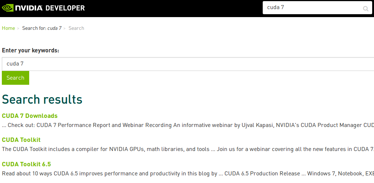Click the DEVELOPER text in the header
The height and width of the screenshot is (183, 374).
click(x=67, y=8)
